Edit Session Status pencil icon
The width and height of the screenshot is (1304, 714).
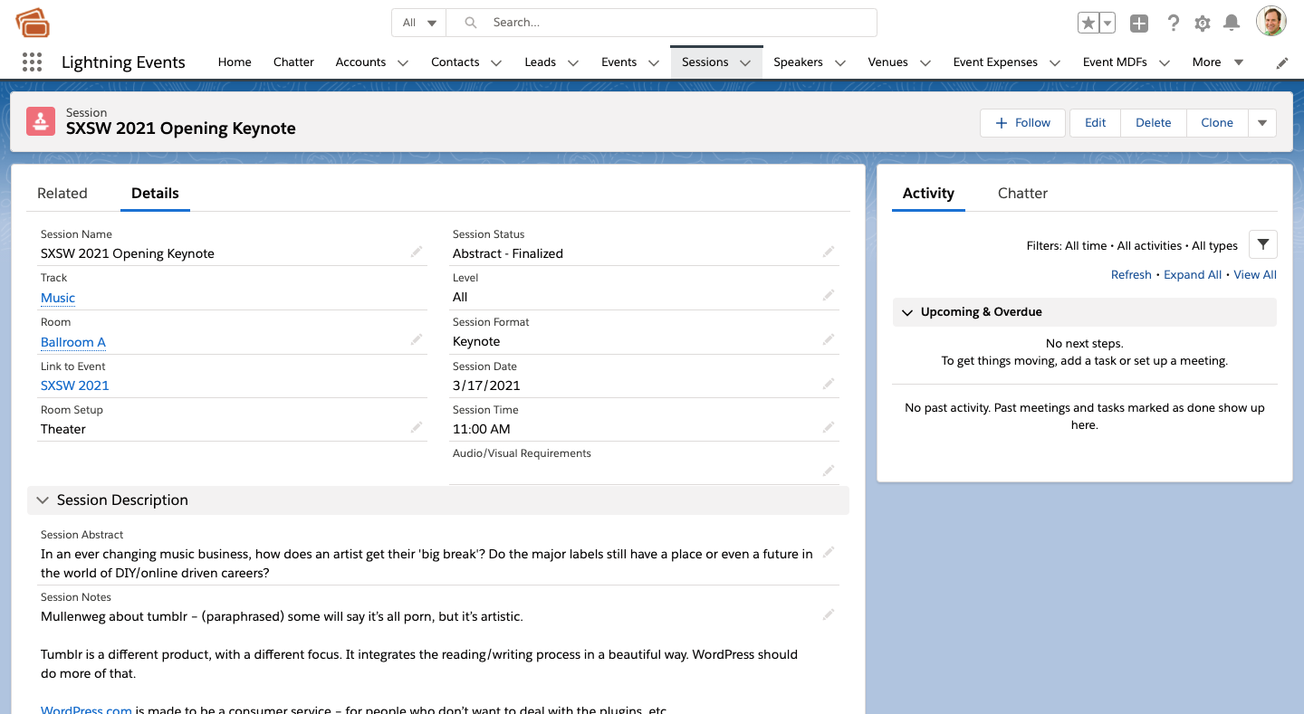(x=829, y=252)
